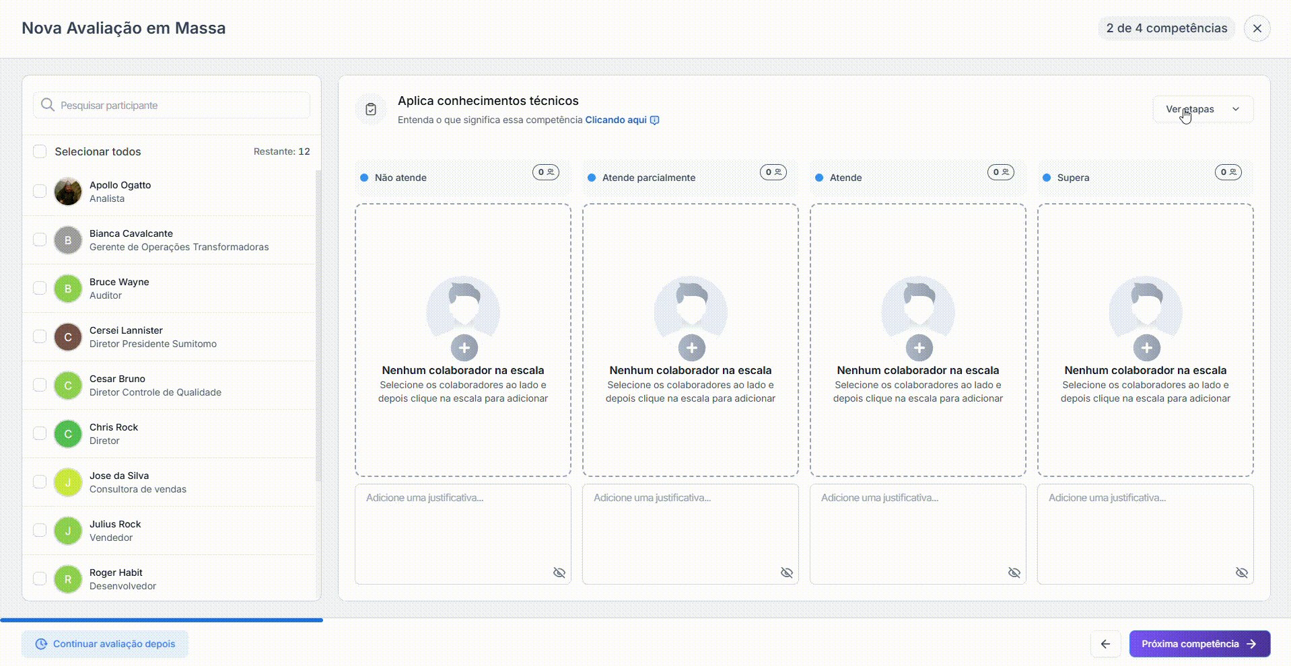Close the Nova Avaliação em Massa dialog
The image size is (1291, 666).
(x=1257, y=28)
